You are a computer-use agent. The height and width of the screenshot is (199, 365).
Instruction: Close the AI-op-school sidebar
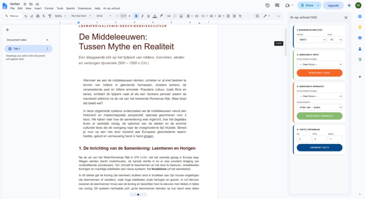coord(346,18)
